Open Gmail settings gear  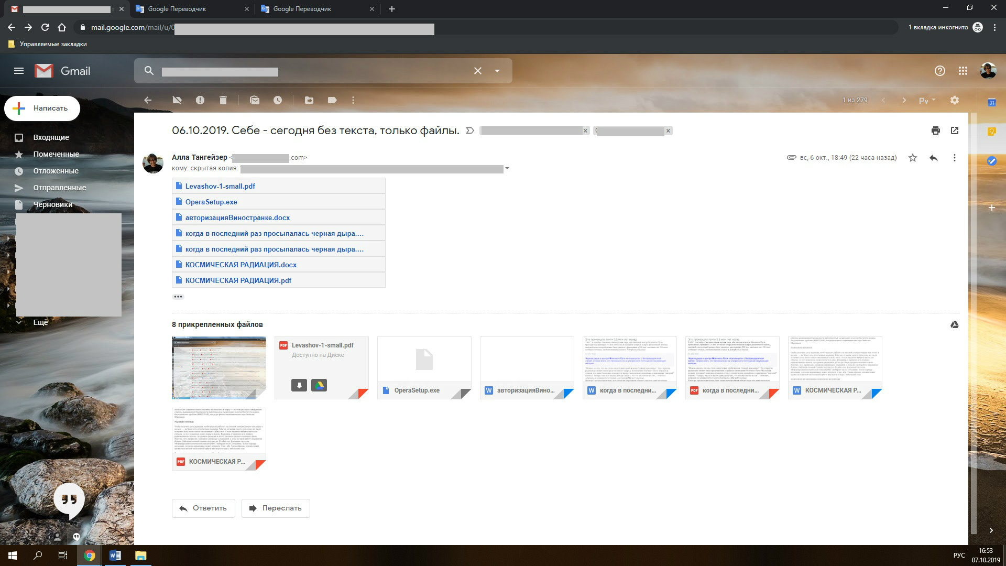click(955, 100)
